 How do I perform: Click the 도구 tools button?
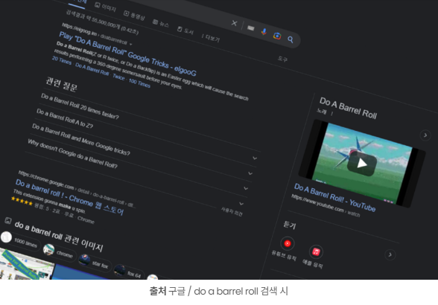coord(282,59)
